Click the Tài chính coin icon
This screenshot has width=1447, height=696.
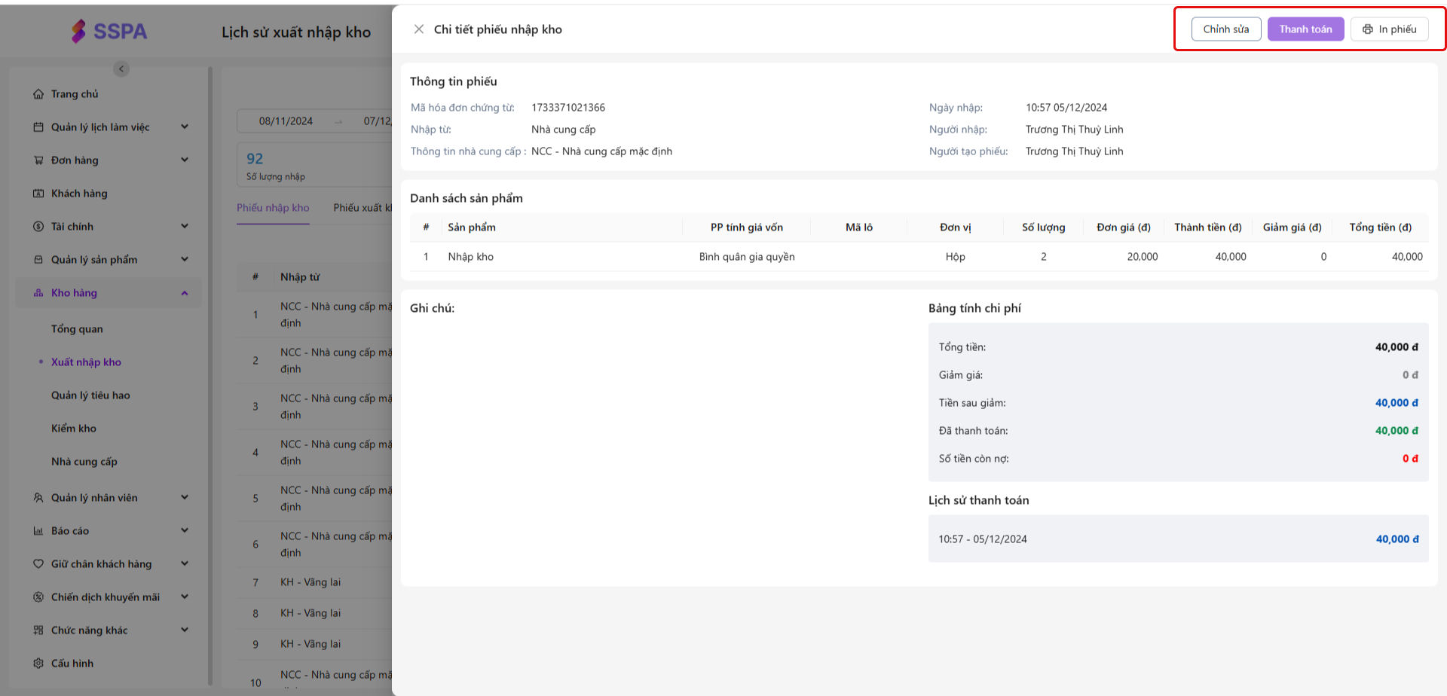click(x=38, y=227)
